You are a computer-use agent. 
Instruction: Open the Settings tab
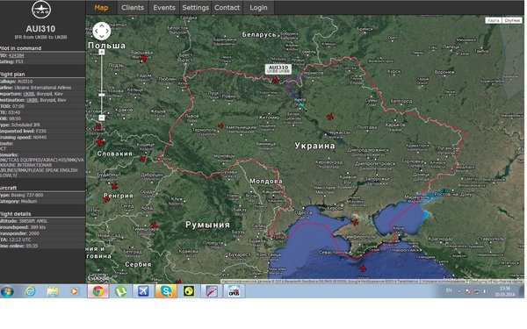[195, 7]
